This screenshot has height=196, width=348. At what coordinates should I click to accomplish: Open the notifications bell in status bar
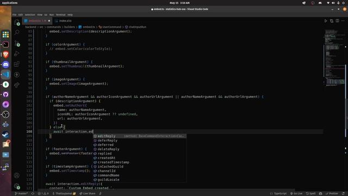[x=343, y=194]
